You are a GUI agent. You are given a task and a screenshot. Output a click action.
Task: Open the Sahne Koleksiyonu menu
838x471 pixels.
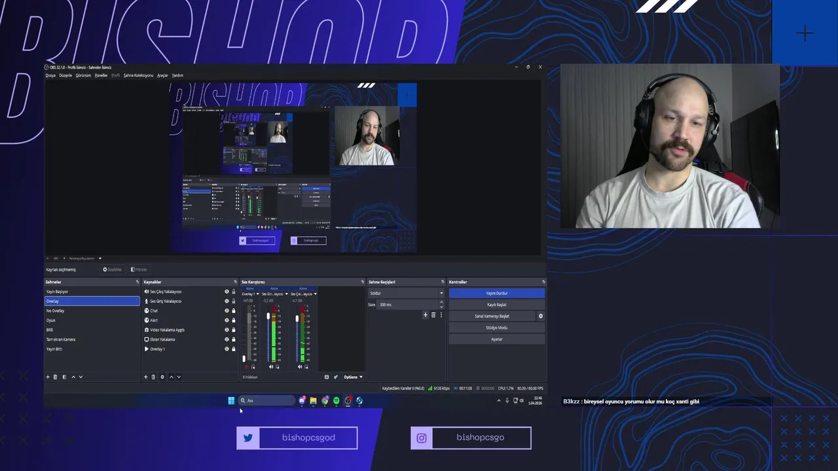coord(138,75)
